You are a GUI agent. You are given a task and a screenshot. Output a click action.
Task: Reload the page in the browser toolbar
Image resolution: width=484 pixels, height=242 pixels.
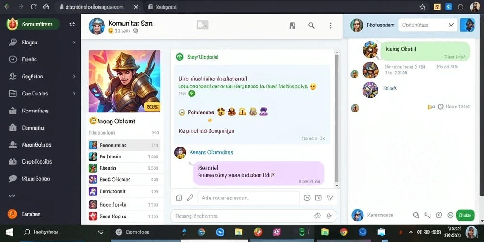coord(34,7)
